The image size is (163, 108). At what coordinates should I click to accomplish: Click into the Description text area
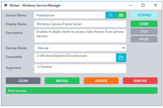[80, 36]
